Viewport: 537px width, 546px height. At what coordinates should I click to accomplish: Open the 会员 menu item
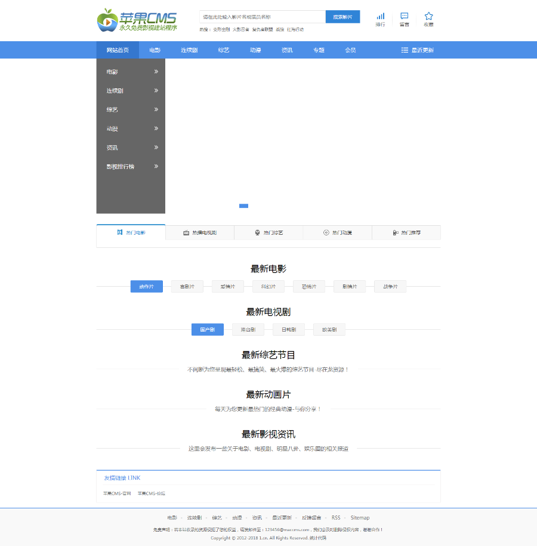(x=350, y=50)
